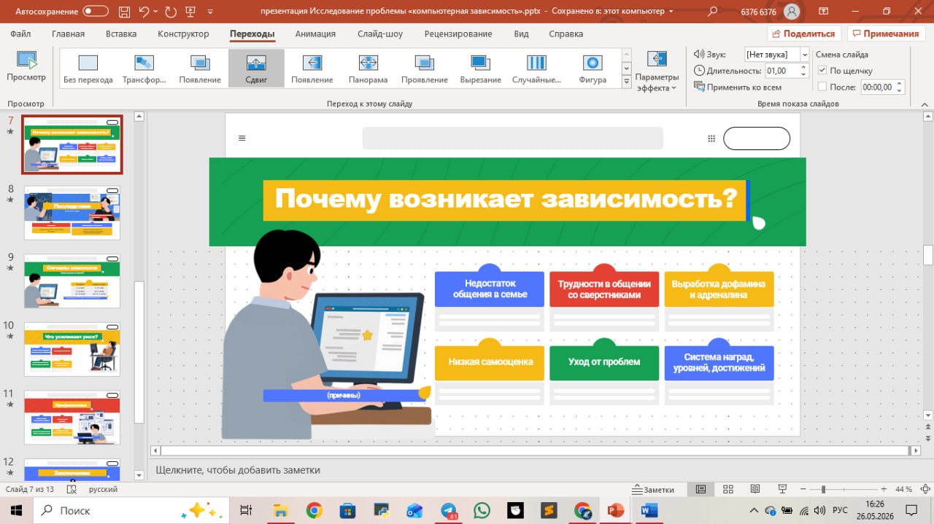Click the search magnifier in the title bar
Image resolution: width=934 pixels, height=524 pixels.
click(x=713, y=12)
